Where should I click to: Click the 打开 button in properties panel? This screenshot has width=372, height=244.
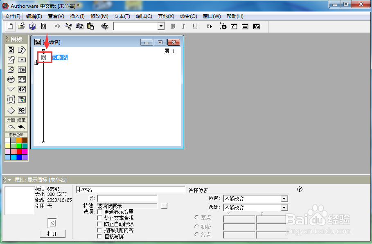tap(52, 234)
